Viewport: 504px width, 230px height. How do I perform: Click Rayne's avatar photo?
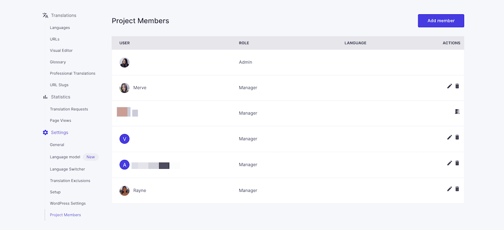(x=124, y=191)
